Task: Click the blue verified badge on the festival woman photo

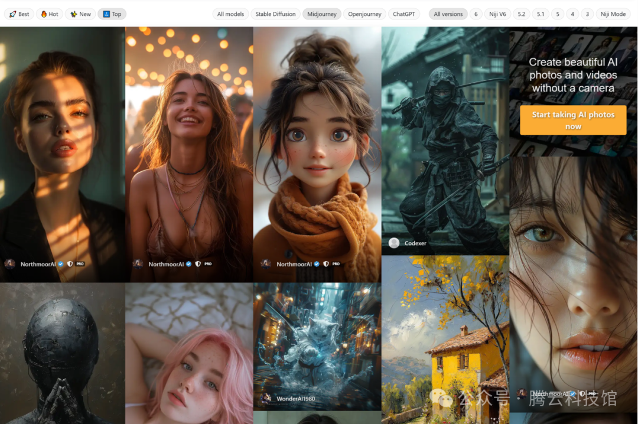Action: [x=189, y=264]
